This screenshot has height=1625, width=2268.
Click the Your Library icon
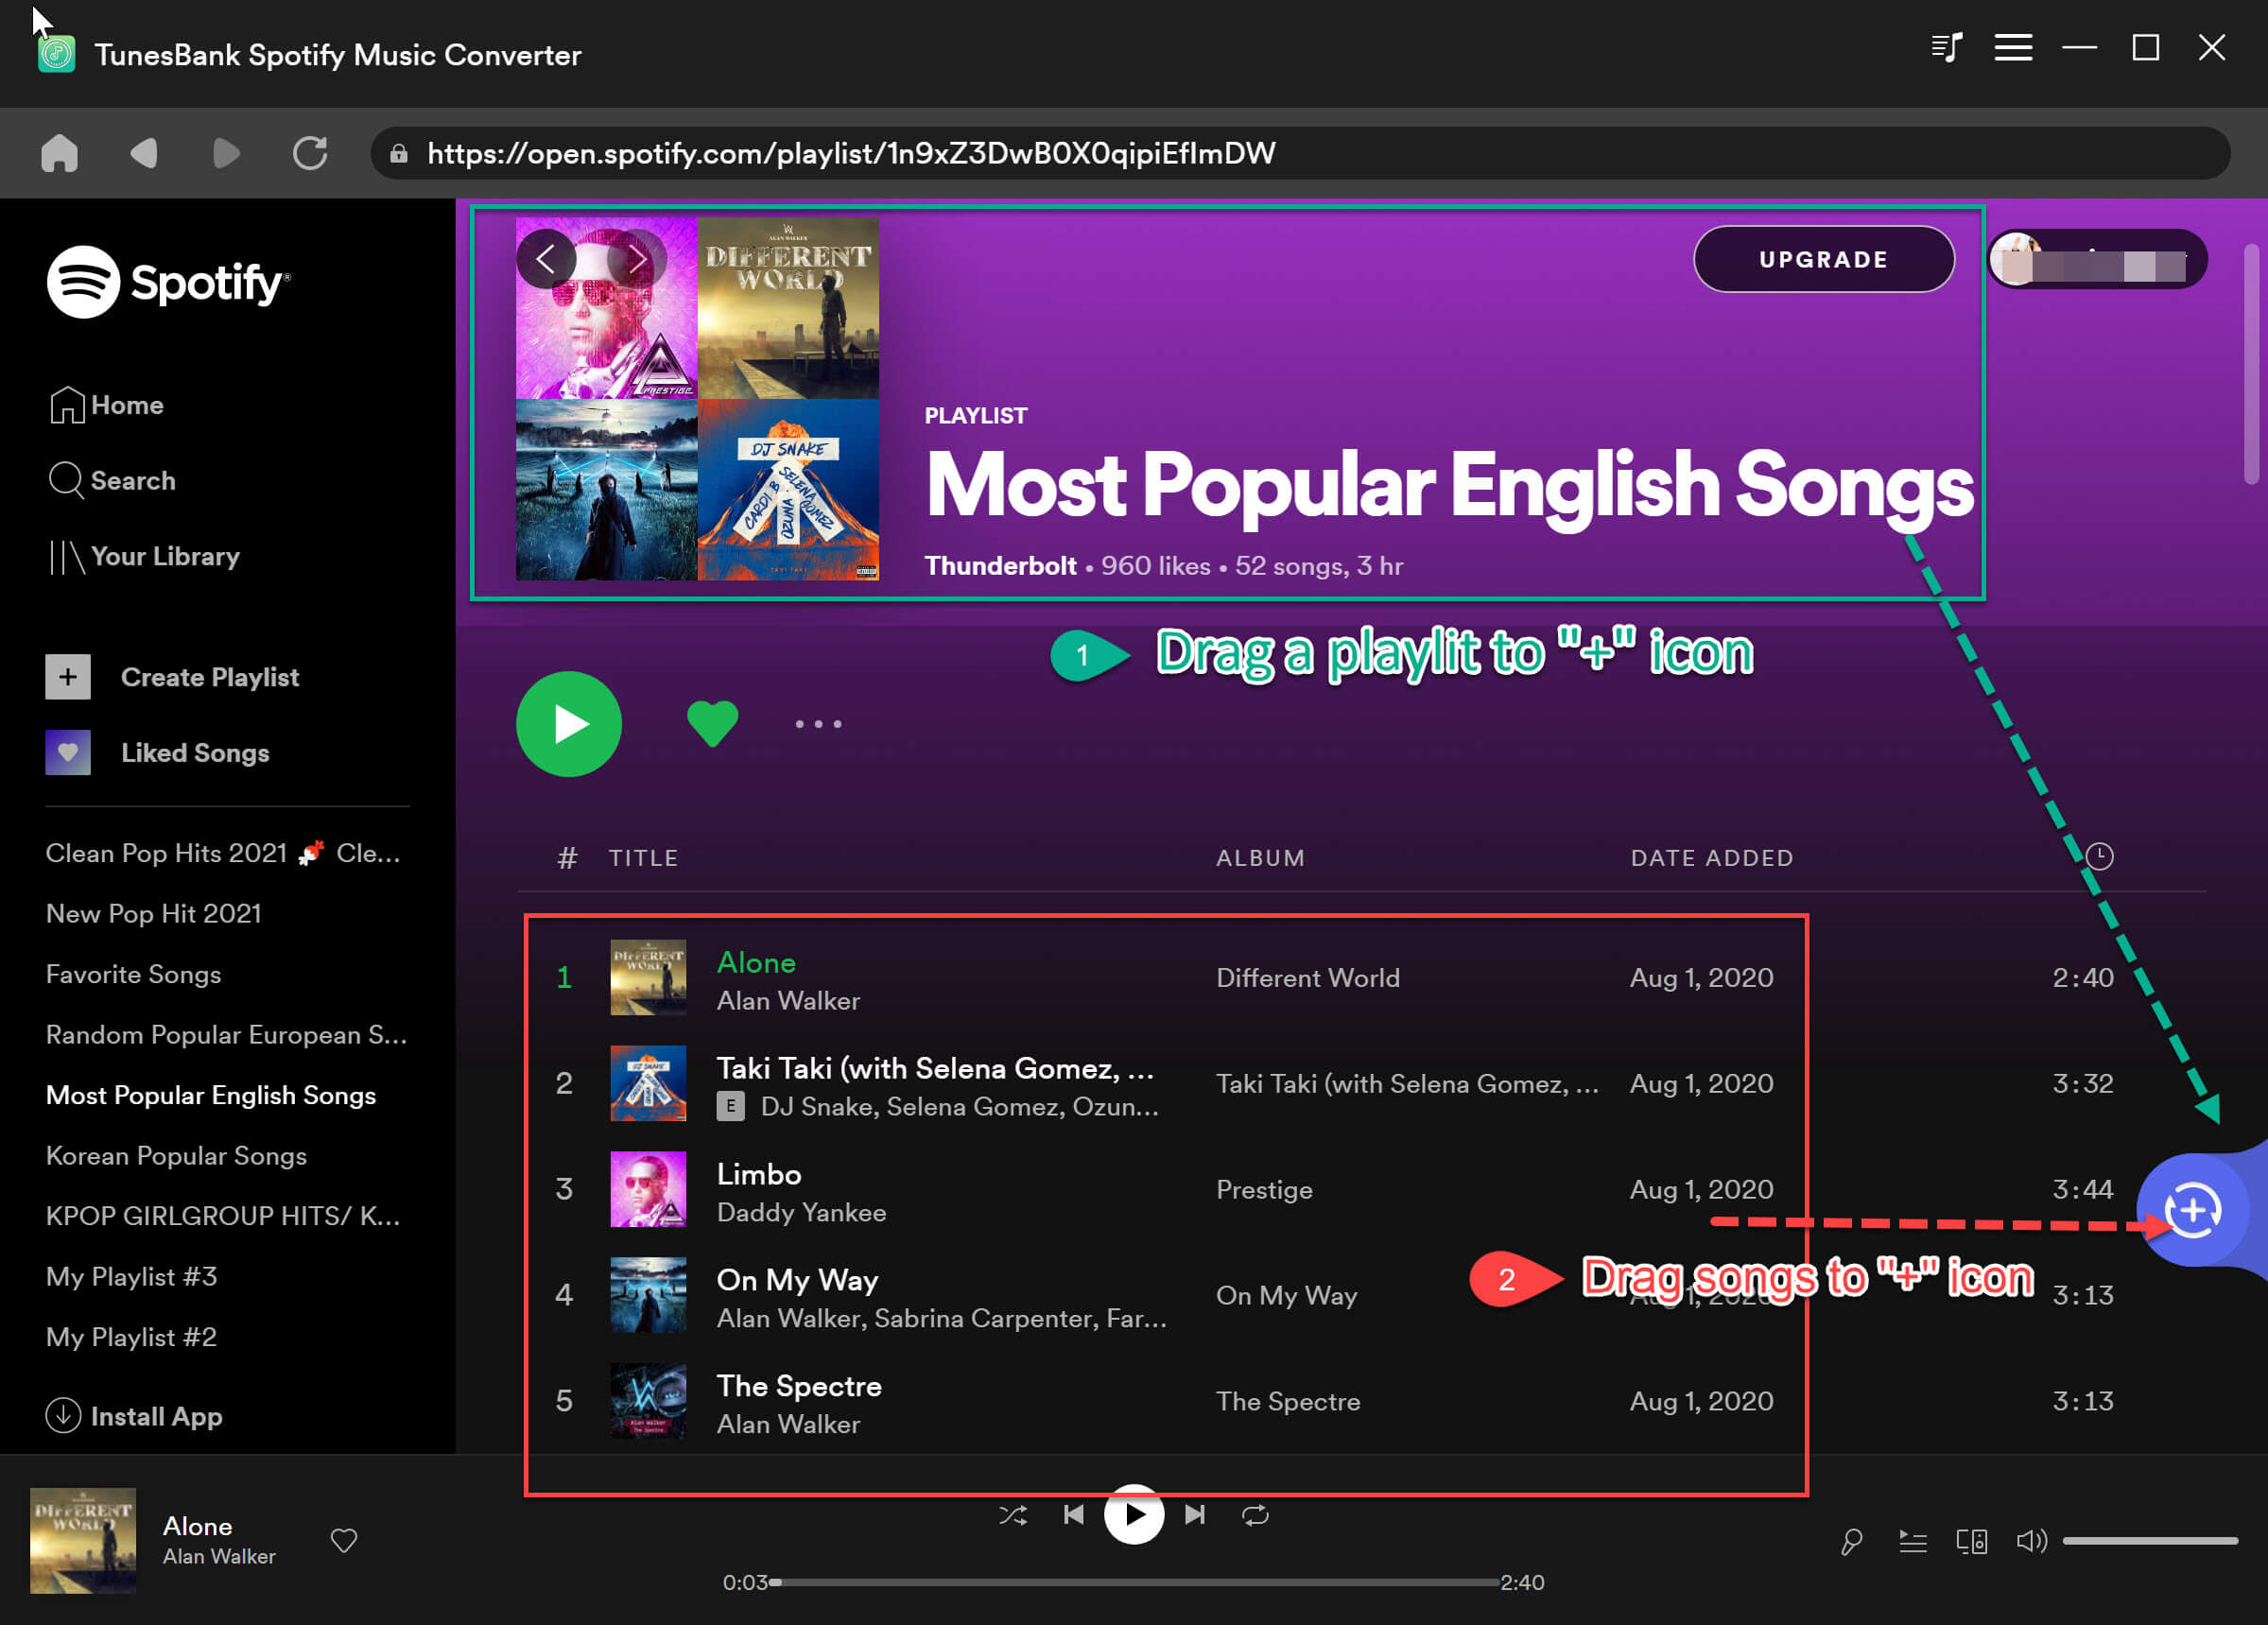coord(63,556)
